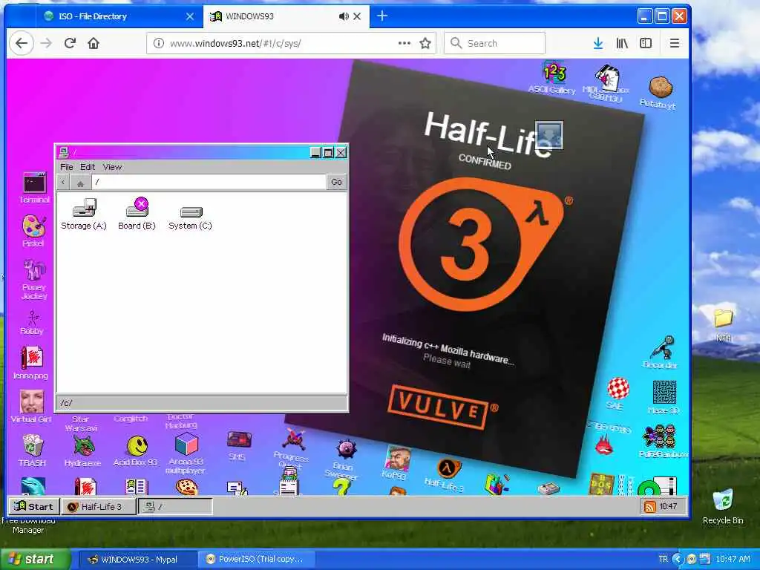Select the WINDOWS93 browser tab
The image size is (760, 570).
click(x=286, y=16)
